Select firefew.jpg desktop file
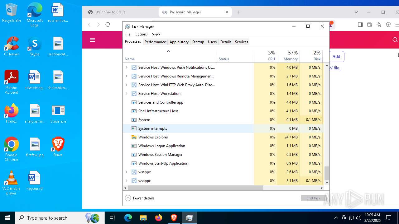This screenshot has height=224, width=399. (x=35, y=147)
